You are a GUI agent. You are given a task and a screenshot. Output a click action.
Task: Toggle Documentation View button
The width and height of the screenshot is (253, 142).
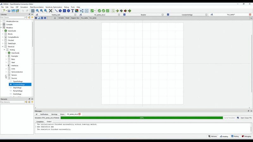45,18
